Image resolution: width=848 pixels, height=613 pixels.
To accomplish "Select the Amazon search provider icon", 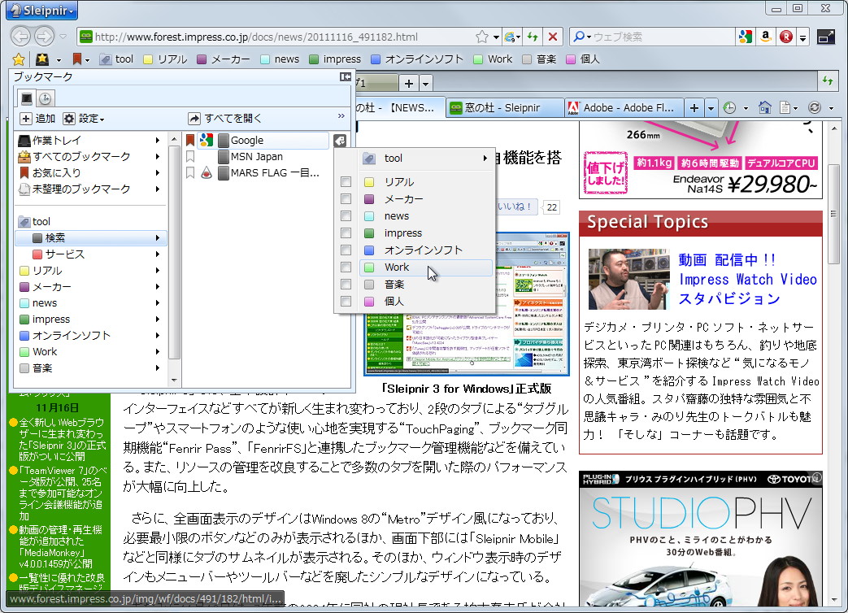I will 768,36.
